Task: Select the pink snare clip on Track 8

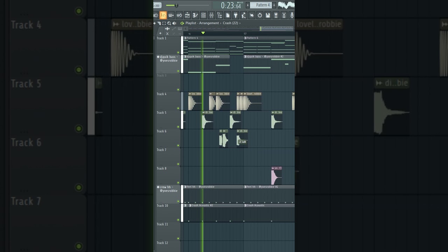Action: coord(276,176)
